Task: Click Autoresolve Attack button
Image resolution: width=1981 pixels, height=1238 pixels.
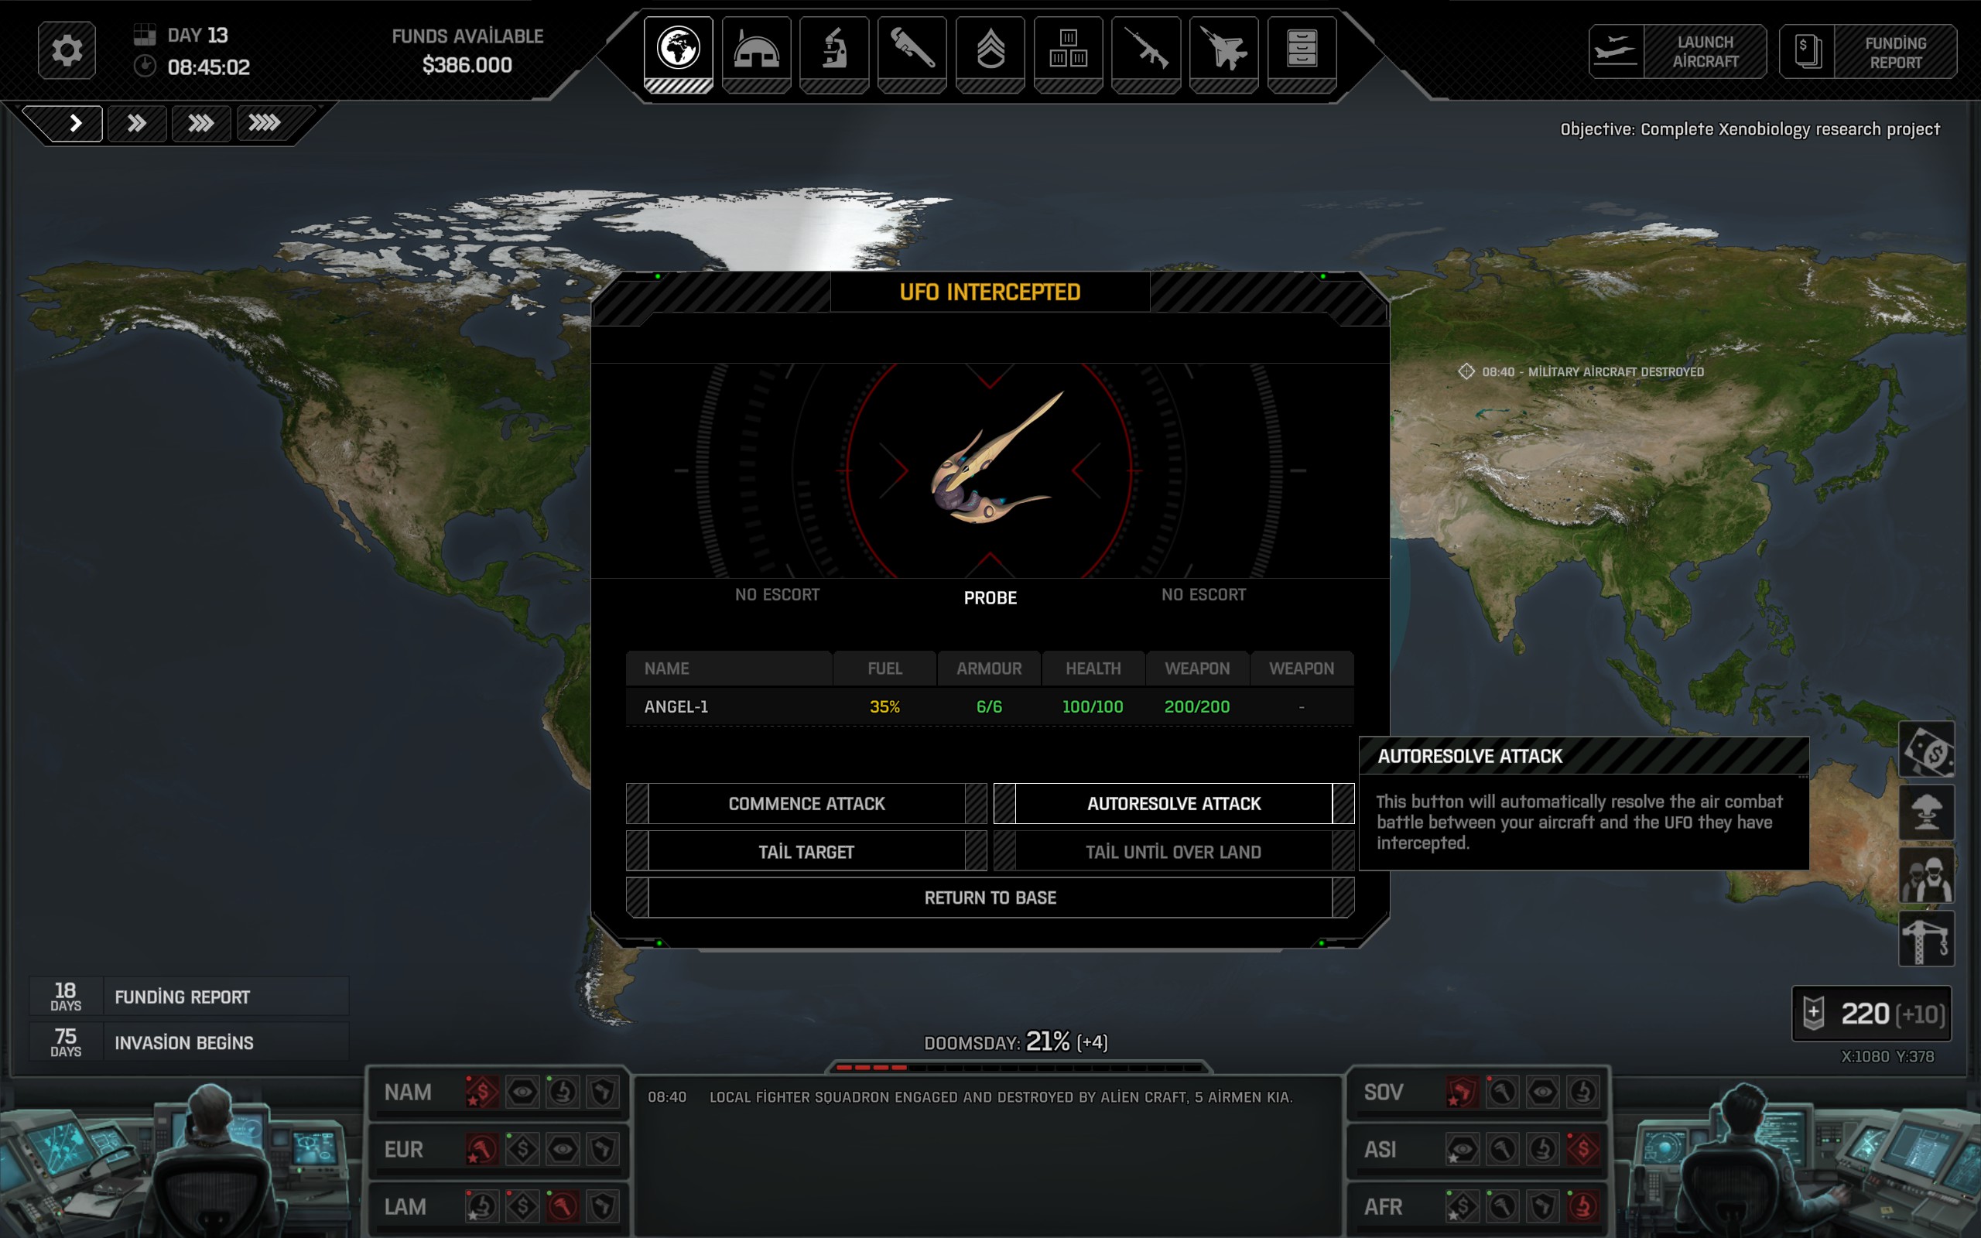Action: tap(1173, 803)
